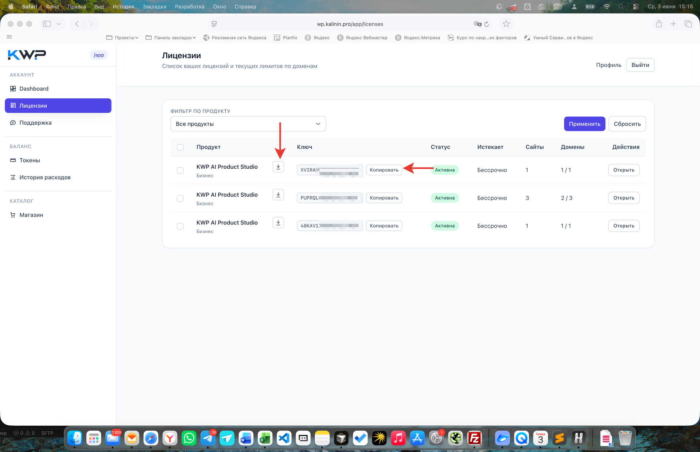Open Sublime Text from the dock

[x=559, y=438]
